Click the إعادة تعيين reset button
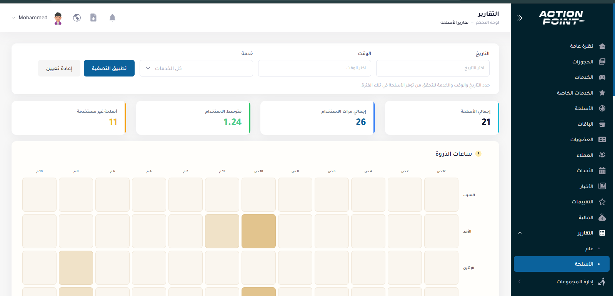Viewport: 615px width, 296px height. coord(59,68)
